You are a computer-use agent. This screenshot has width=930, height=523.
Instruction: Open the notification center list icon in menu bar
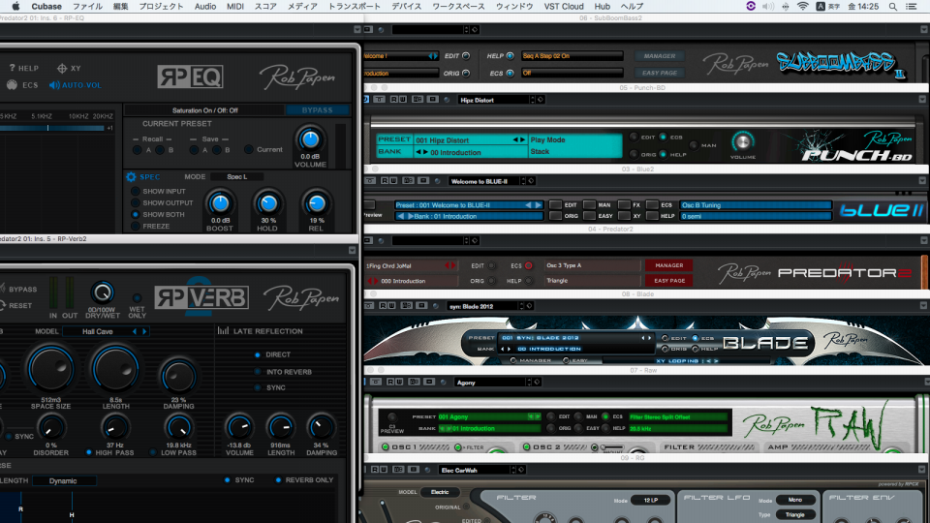click(911, 7)
